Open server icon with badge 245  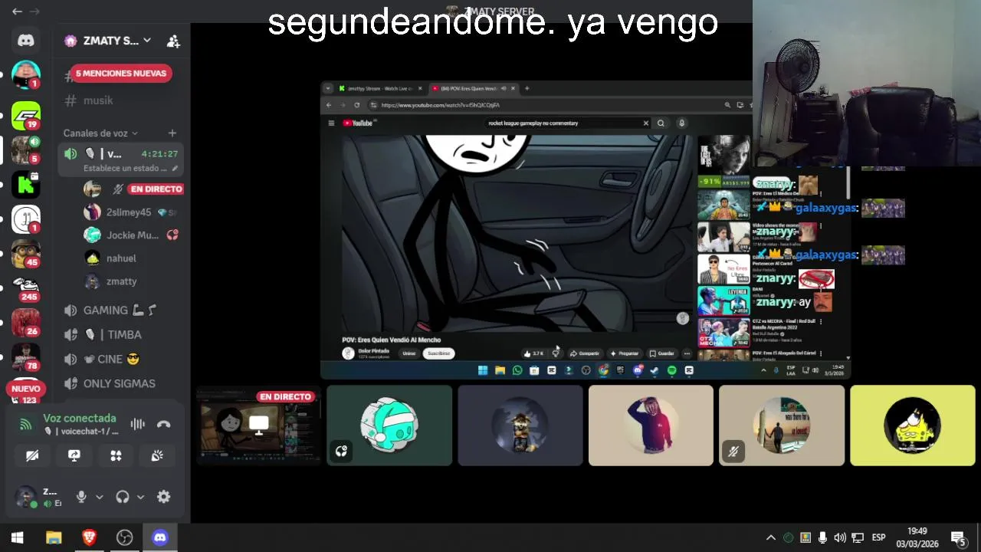(x=26, y=288)
